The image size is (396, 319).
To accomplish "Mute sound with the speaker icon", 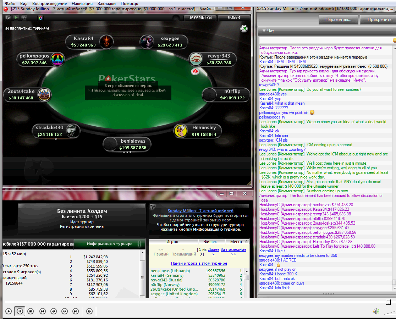I will [376, 311].
